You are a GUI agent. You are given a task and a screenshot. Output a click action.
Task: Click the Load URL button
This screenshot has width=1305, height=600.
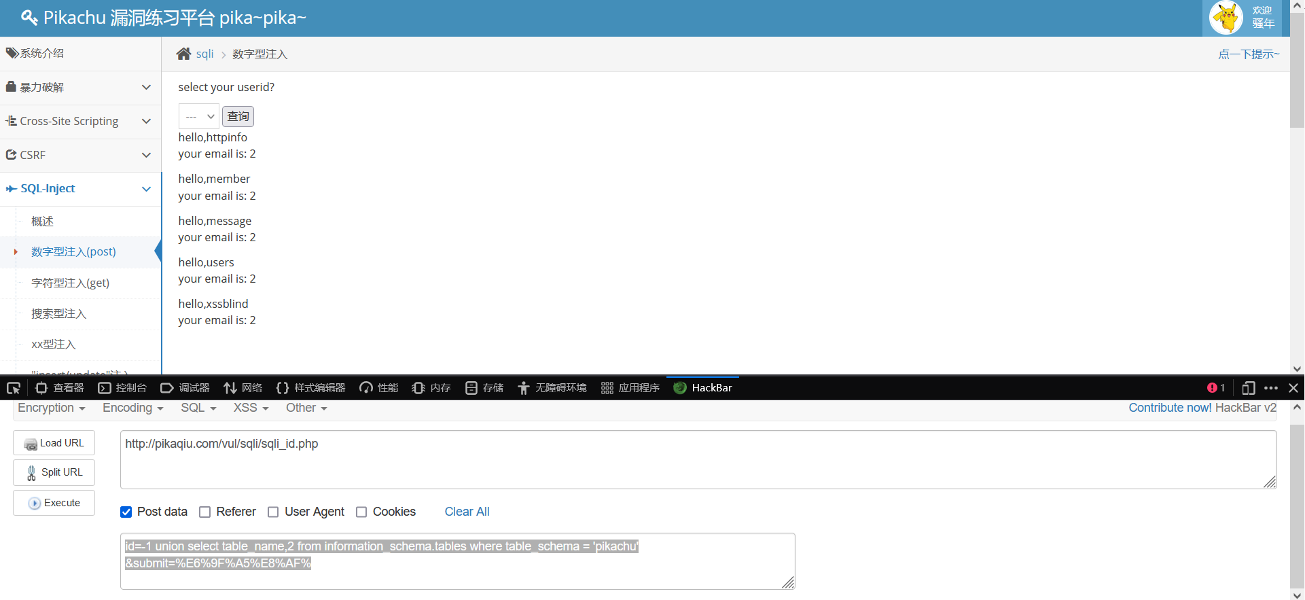coord(54,443)
